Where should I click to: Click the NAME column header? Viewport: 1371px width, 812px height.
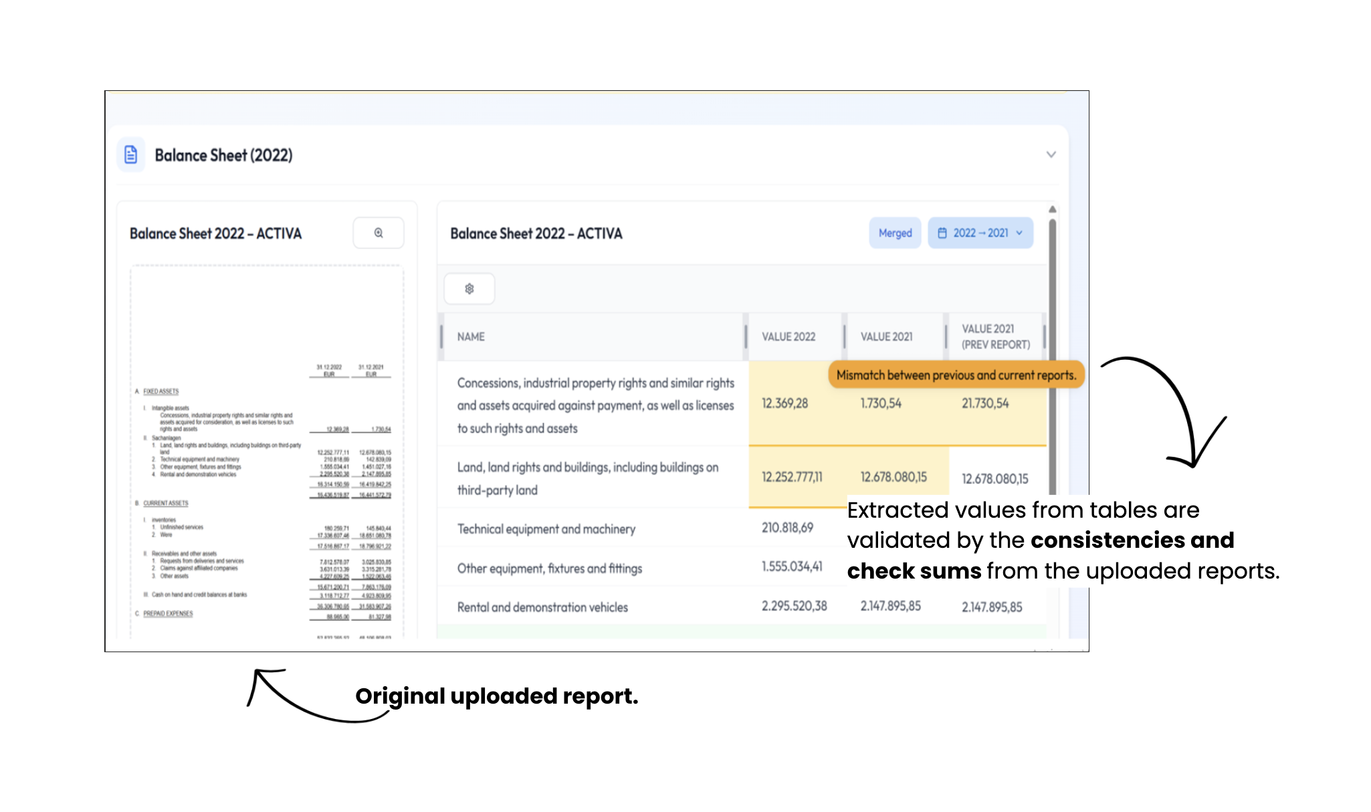(x=470, y=336)
